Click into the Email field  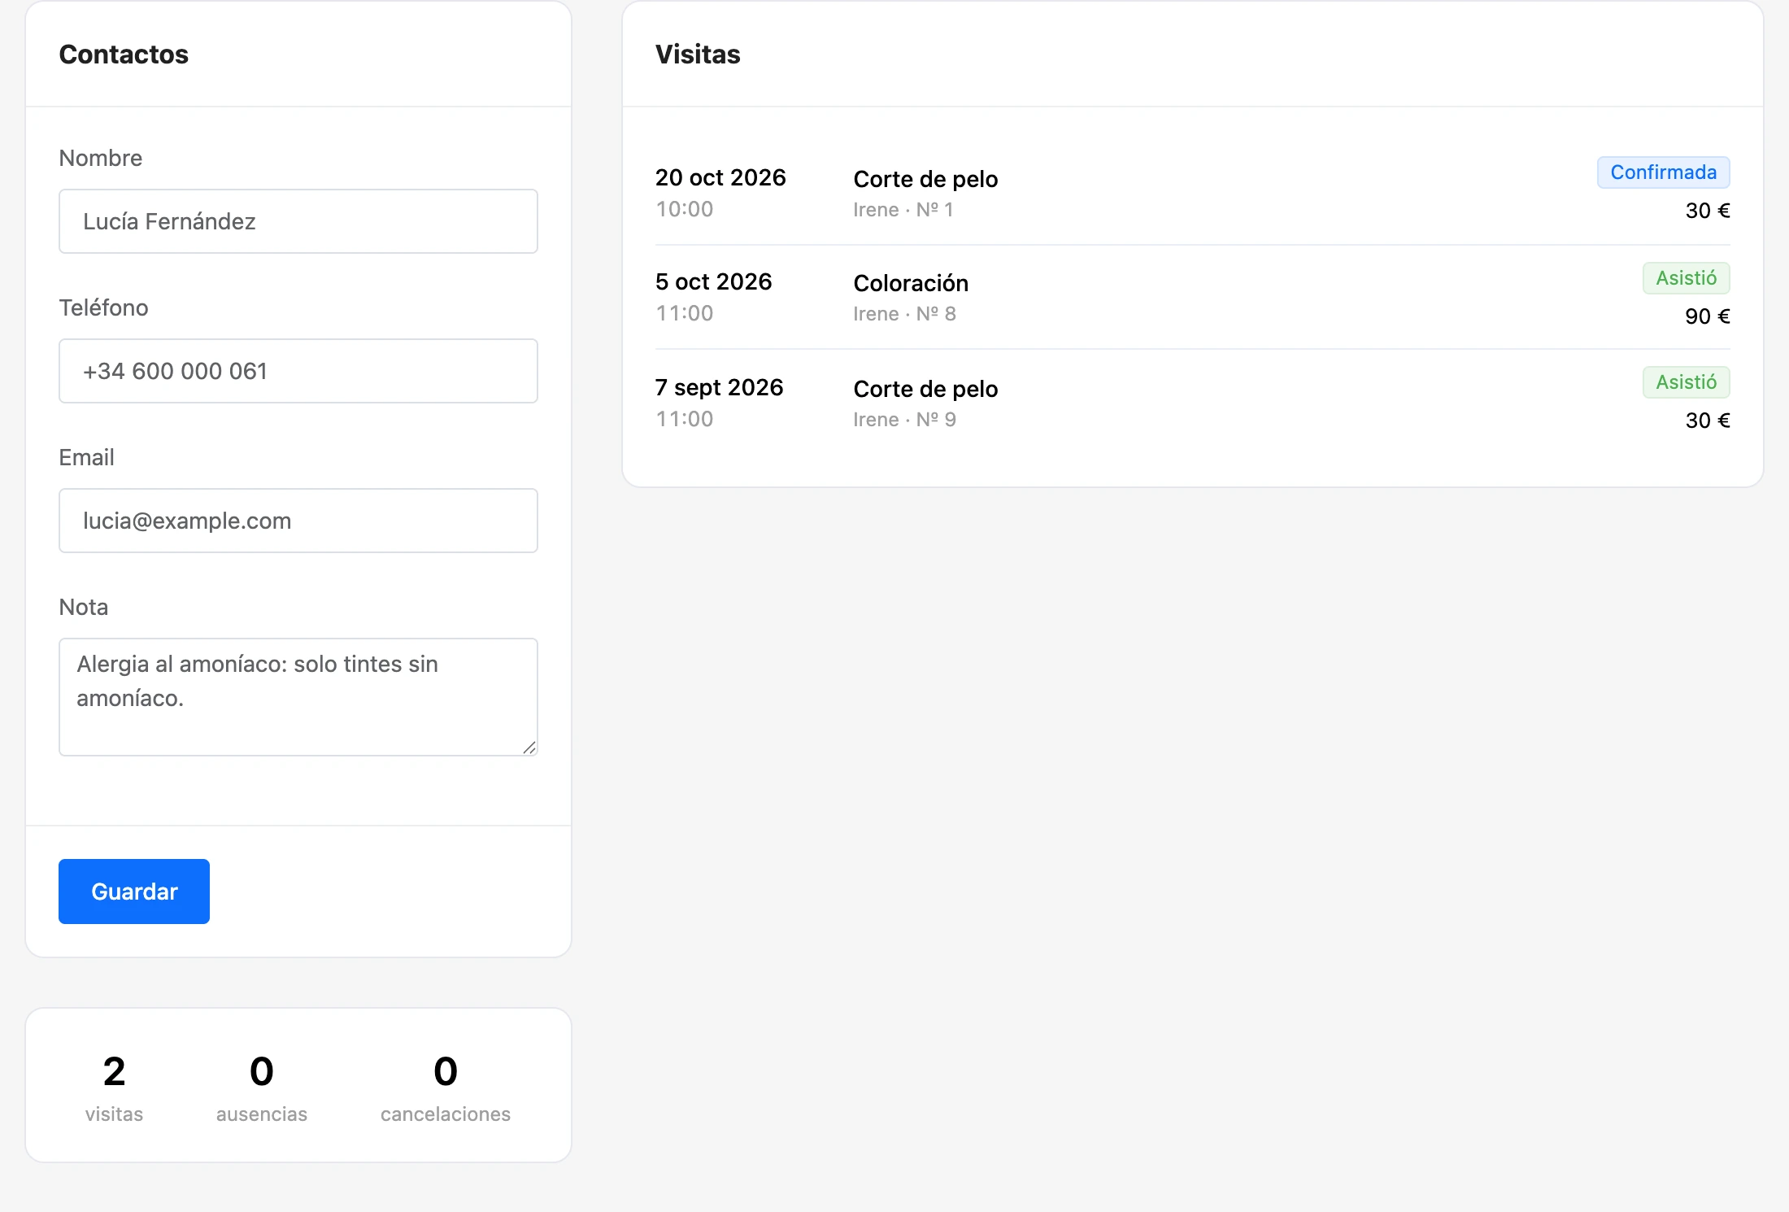(x=298, y=521)
